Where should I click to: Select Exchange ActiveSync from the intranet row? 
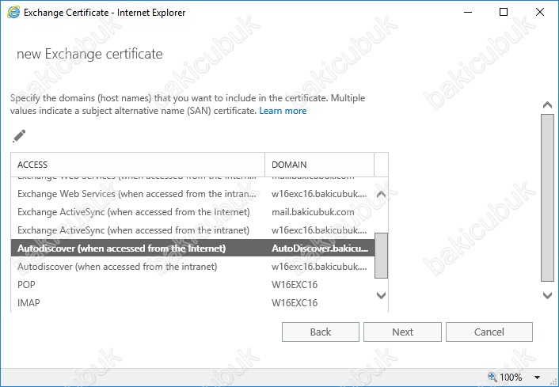pos(192,230)
